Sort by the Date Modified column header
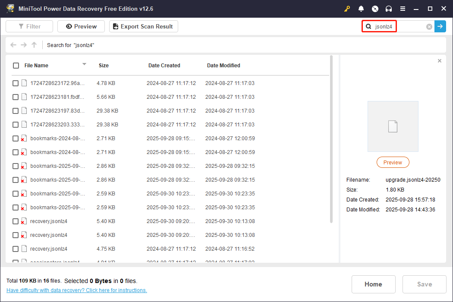Screen dimensions: 453x302 tap(223, 66)
